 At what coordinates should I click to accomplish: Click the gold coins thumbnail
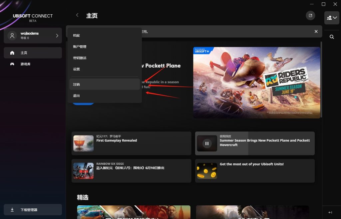click(207, 171)
